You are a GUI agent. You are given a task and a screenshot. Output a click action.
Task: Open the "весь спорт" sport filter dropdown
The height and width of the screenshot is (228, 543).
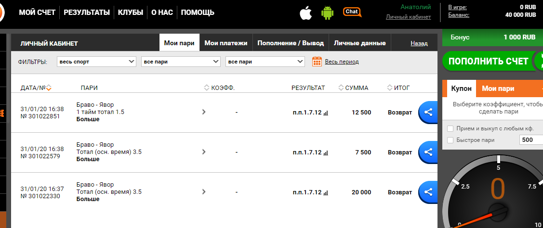[x=97, y=62]
